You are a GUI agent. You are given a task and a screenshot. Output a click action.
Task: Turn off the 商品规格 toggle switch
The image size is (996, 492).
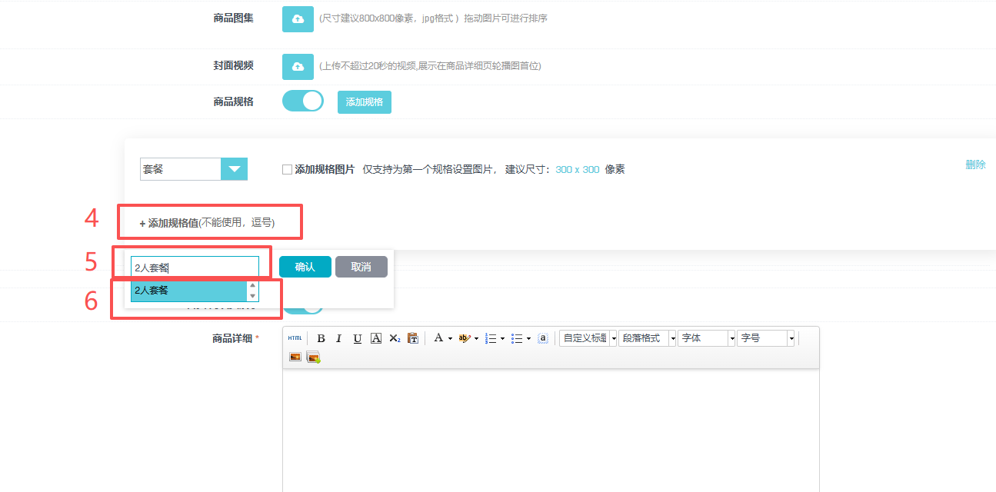tap(303, 101)
